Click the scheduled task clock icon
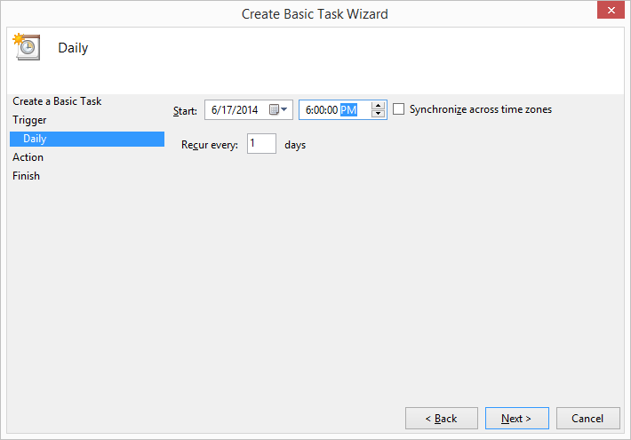Screen dimensions: 631x440 tap(27, 47)
